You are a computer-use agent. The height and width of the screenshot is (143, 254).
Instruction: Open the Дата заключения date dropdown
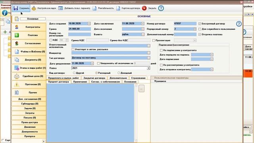click(142, 23)
